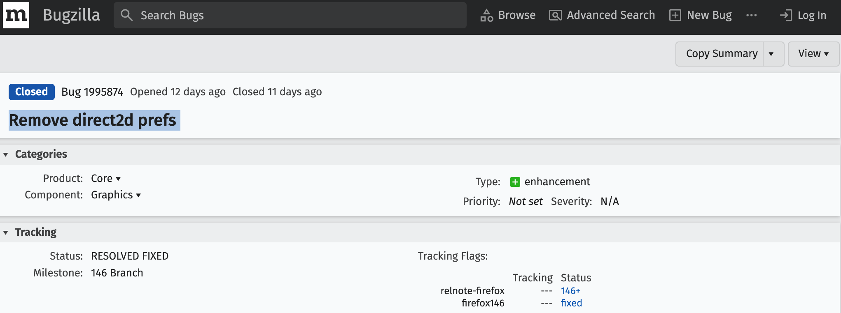The width and height of the screenshot is (841, 313).
Task: Expand the Core product dropdown
Action: click(106, 178)
